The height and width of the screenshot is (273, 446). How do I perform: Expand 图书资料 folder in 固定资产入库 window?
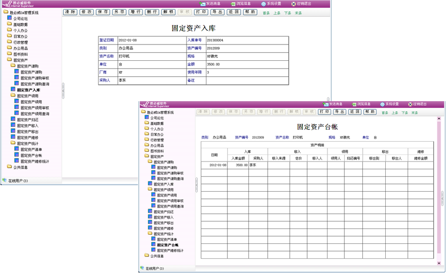pos(10,54)
